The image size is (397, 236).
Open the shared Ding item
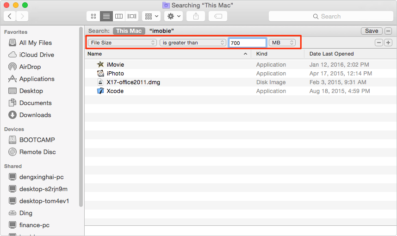point(25,213)
